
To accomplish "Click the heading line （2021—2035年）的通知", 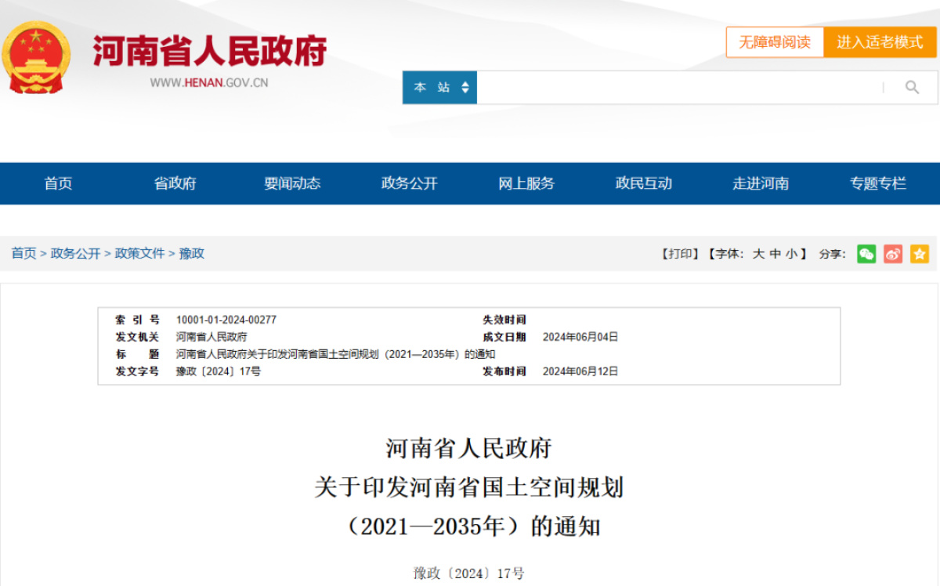I will 469,526.
